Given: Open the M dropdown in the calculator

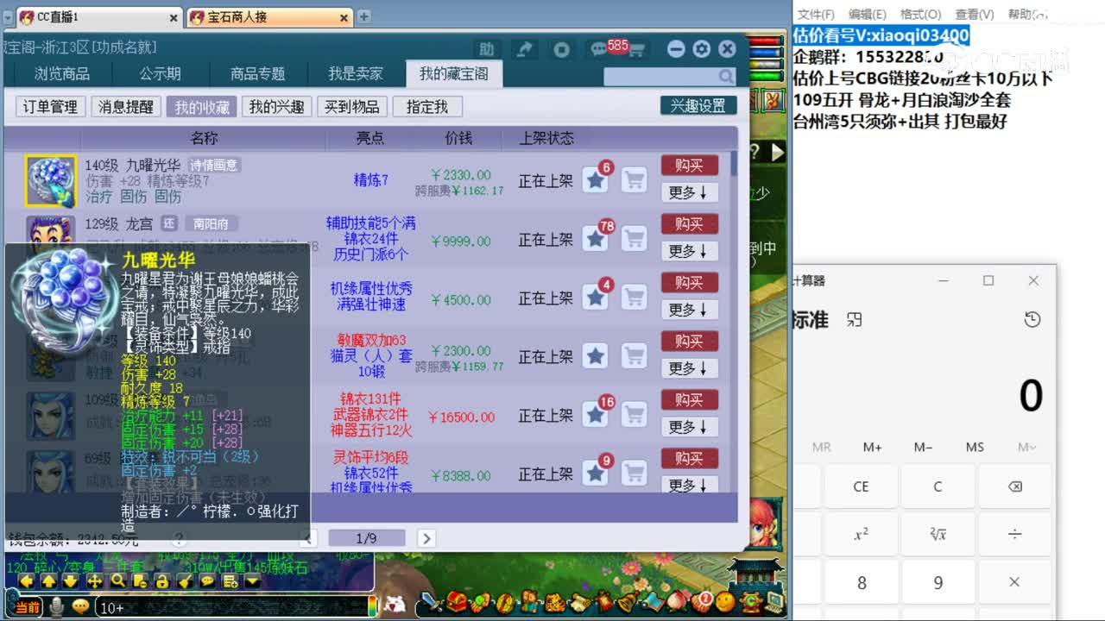Looking at the screenshot, I should tap(1026, 447).
